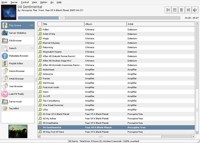Stop playback
This screenshot has height=143, width=200.
pyautogui.click(x=175, y=10)
